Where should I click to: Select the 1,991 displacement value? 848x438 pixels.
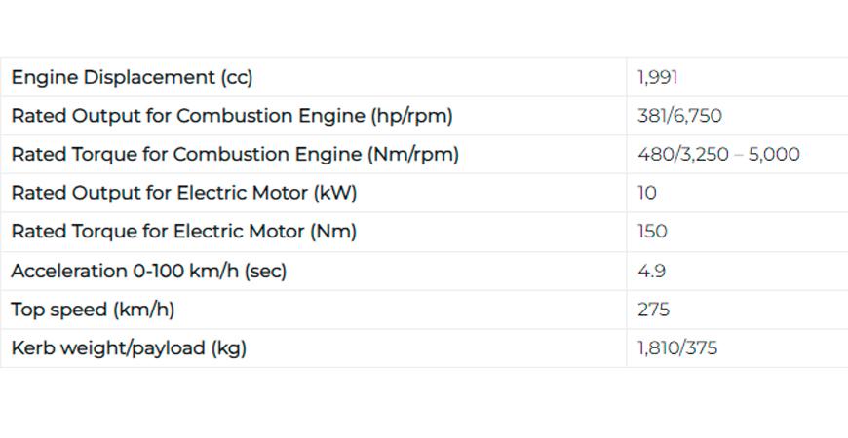pos(657,78)
